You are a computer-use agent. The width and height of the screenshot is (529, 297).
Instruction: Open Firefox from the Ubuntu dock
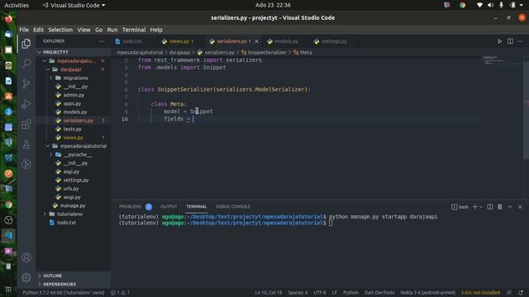coord(8,18)
